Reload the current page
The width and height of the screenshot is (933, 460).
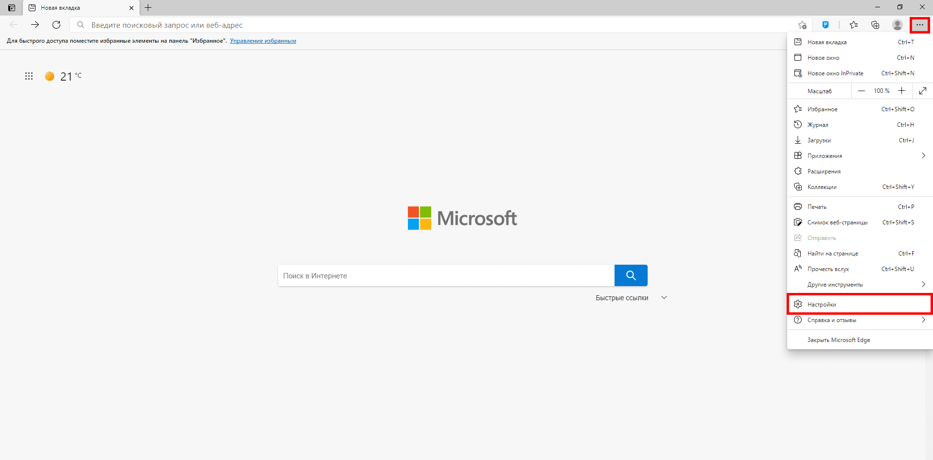(x=56, y=25)
